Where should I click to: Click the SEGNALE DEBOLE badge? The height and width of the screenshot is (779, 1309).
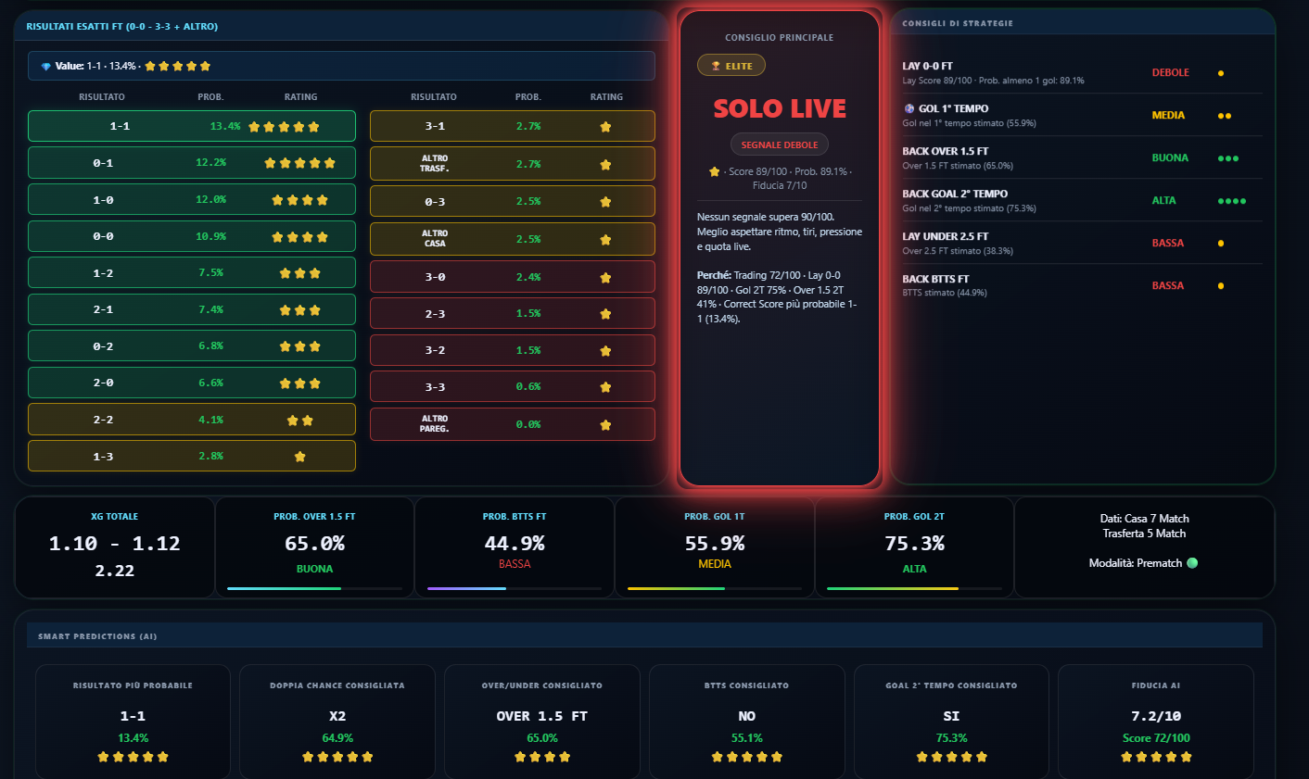point(780,144)
